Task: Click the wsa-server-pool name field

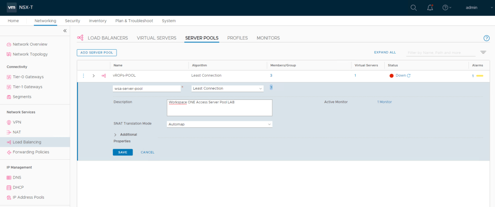Action: pyautogui.click(x=146, y=88)
